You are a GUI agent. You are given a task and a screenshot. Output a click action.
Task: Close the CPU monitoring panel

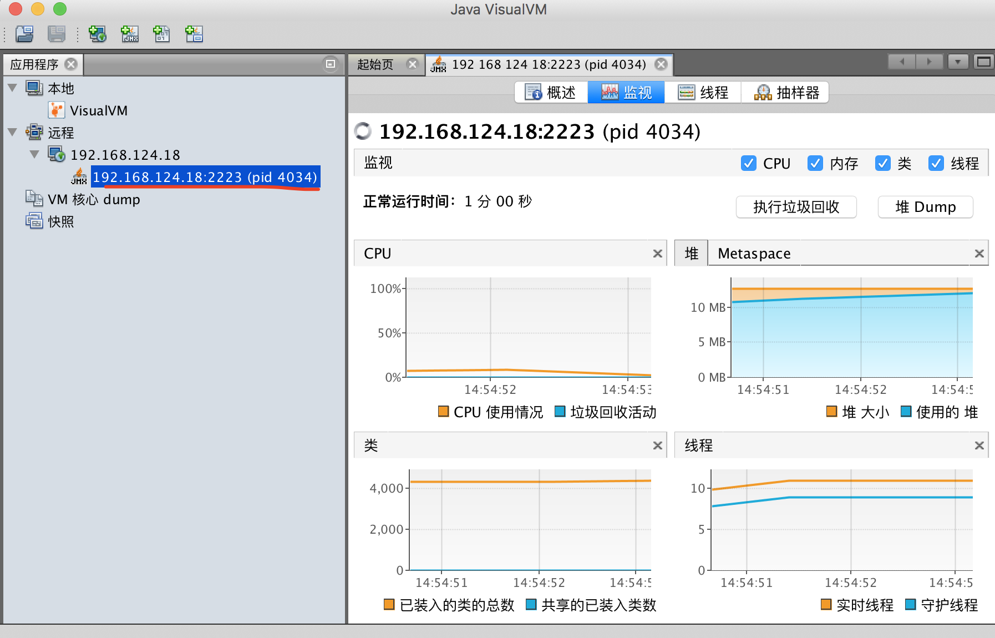pyautogui.click(x=658, y=253)
